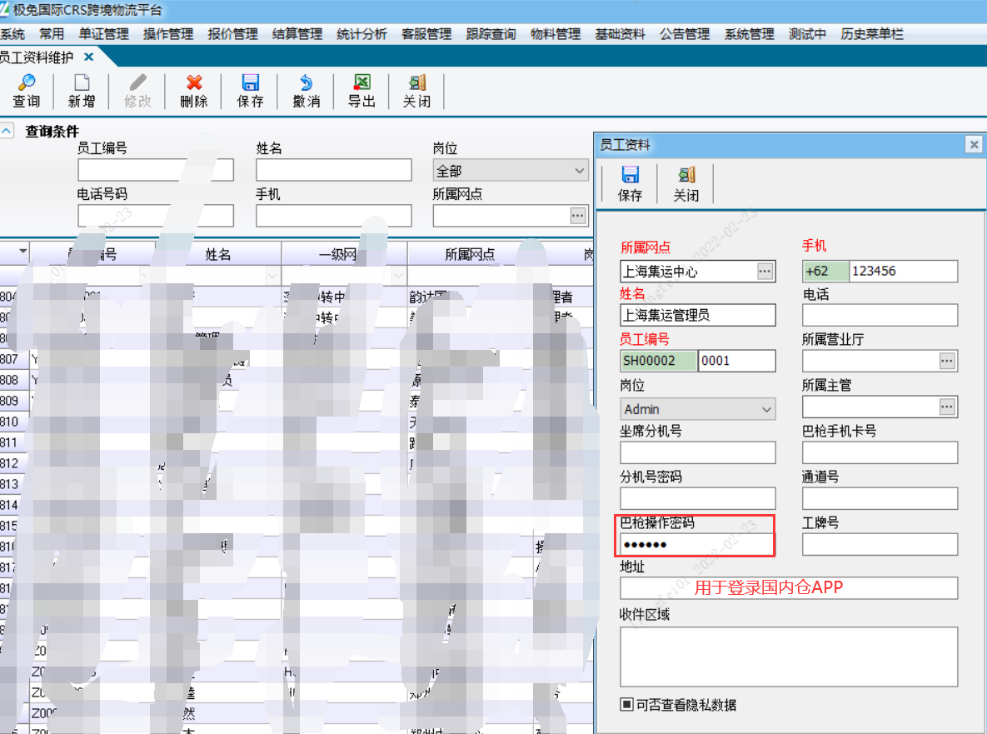Open the 姓名 column filter dropdown
This screenshot has height=734, width=987.
click(272, 275)
